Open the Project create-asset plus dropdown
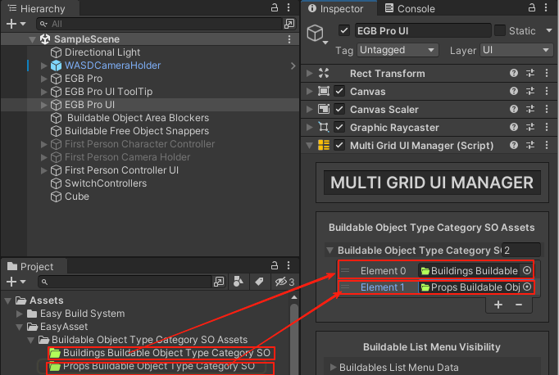Screen dimensions: 559x375 [16, 282]
